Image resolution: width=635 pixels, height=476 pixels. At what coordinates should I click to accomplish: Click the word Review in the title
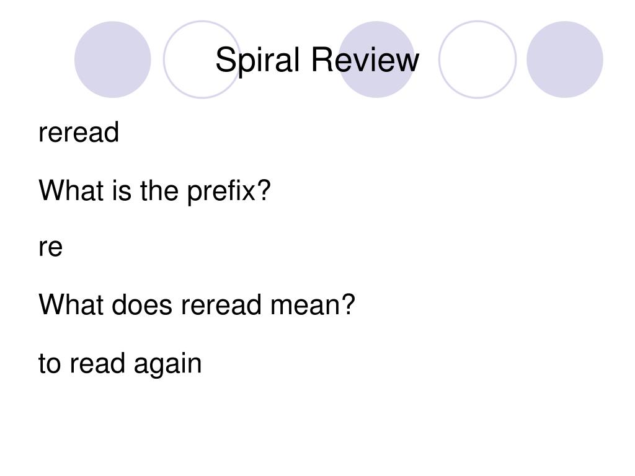(x=365, y=59)
